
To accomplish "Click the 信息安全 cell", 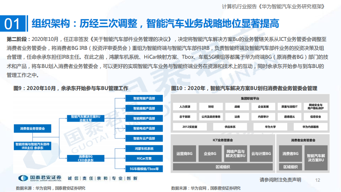I will 315,117.
